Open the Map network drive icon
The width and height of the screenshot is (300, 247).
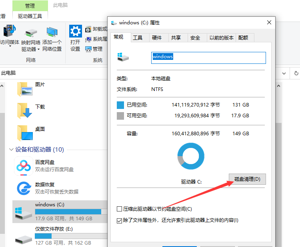[31, 33]
